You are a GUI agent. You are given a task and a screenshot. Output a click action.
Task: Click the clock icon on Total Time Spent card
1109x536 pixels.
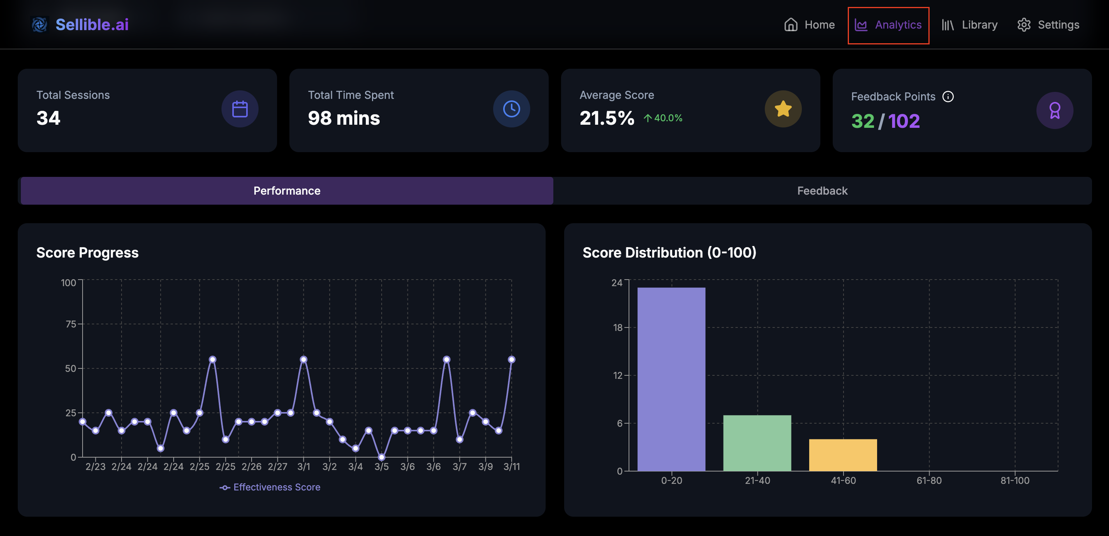511,109
